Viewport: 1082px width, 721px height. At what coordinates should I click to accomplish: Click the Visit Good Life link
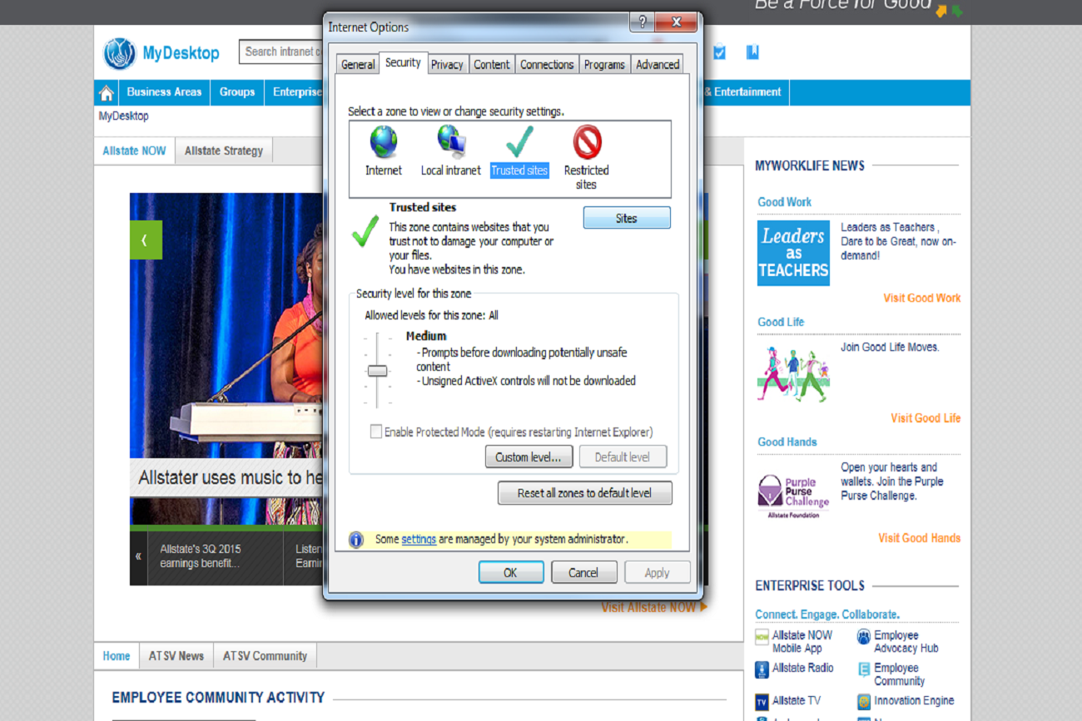click(926, 418)
